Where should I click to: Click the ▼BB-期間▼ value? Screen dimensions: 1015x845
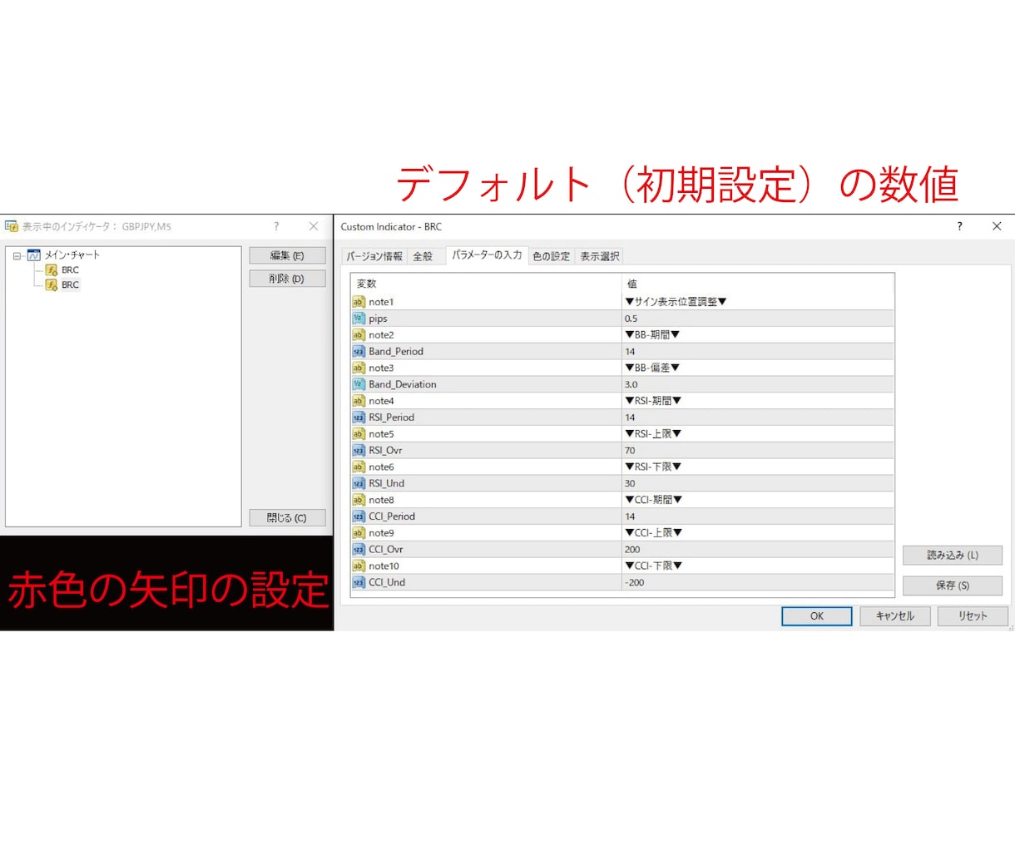click(652, 335)
